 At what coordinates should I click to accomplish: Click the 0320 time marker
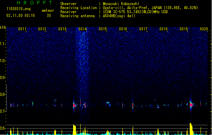point(204,29)
